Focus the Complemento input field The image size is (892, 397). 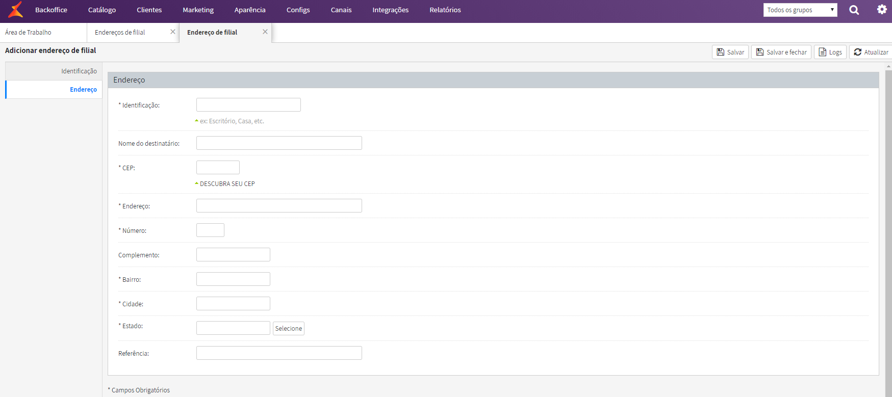click(233, 254)
